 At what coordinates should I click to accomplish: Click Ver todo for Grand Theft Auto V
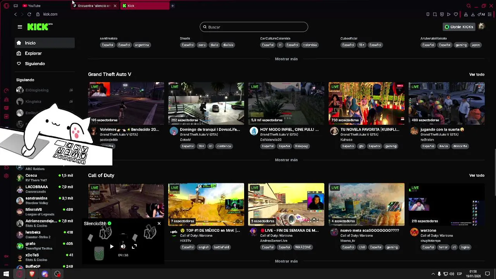tap(477, 74)
